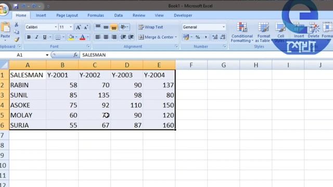Open the Name Box dropdown arrow
This screenshot has height=187, width=333.
pyautogui.click(x=47, y=55)
